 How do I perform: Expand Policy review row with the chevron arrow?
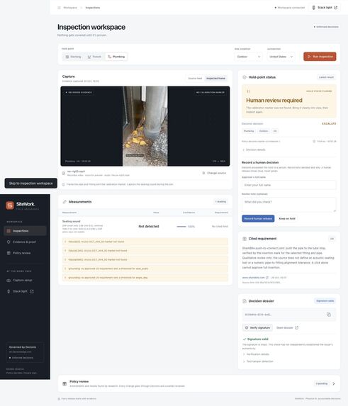pos(334,384)
